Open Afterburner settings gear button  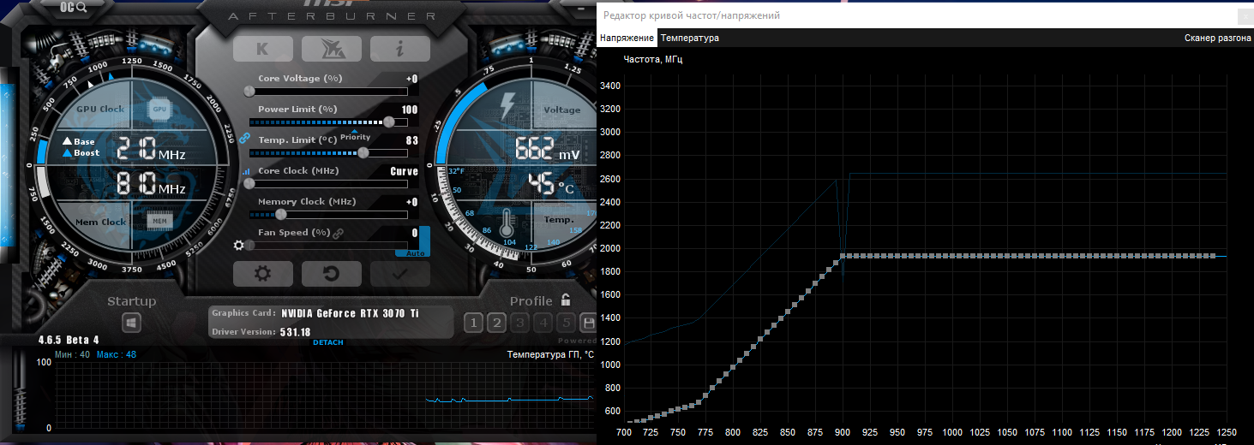[x=262, y=274]
